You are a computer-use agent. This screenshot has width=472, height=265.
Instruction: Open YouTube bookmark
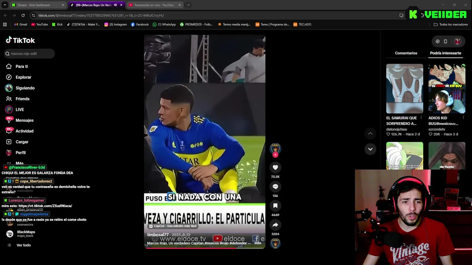pos(39,24)
